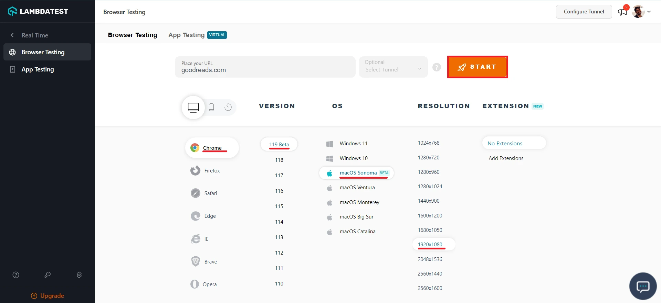Viewport: 661px width, 303px height.
Task: Select the mobile device icon
Action: (211, 107)
